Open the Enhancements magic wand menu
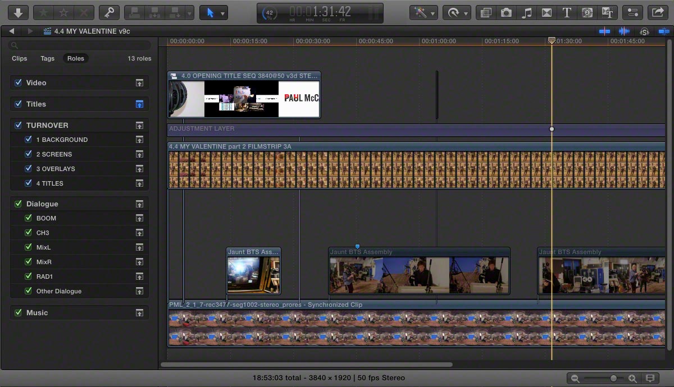 click(423, 12)
